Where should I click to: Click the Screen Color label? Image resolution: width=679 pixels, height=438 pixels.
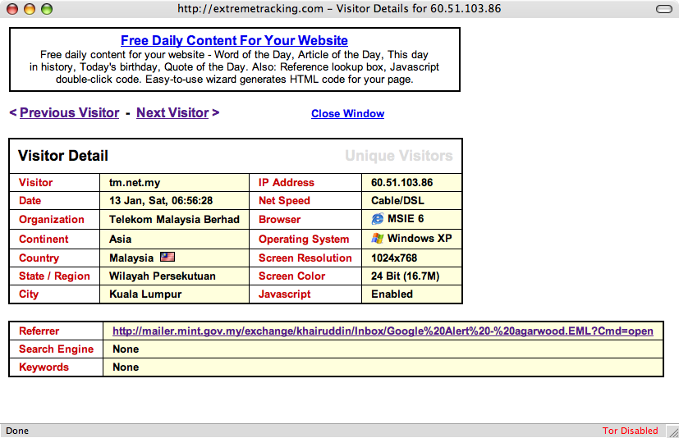tap(291, 276)
